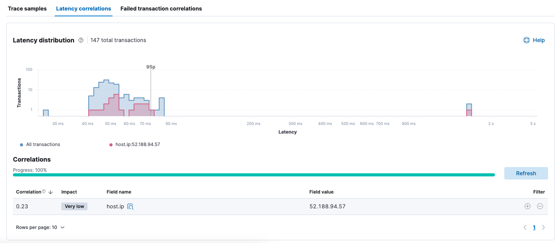
Task: Click the Latency distribution info question icon
Action: tap(81, 40)
